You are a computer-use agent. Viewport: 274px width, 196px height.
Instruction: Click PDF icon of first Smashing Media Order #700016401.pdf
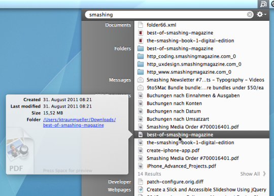pyautogui.click(x=141, y=127)
